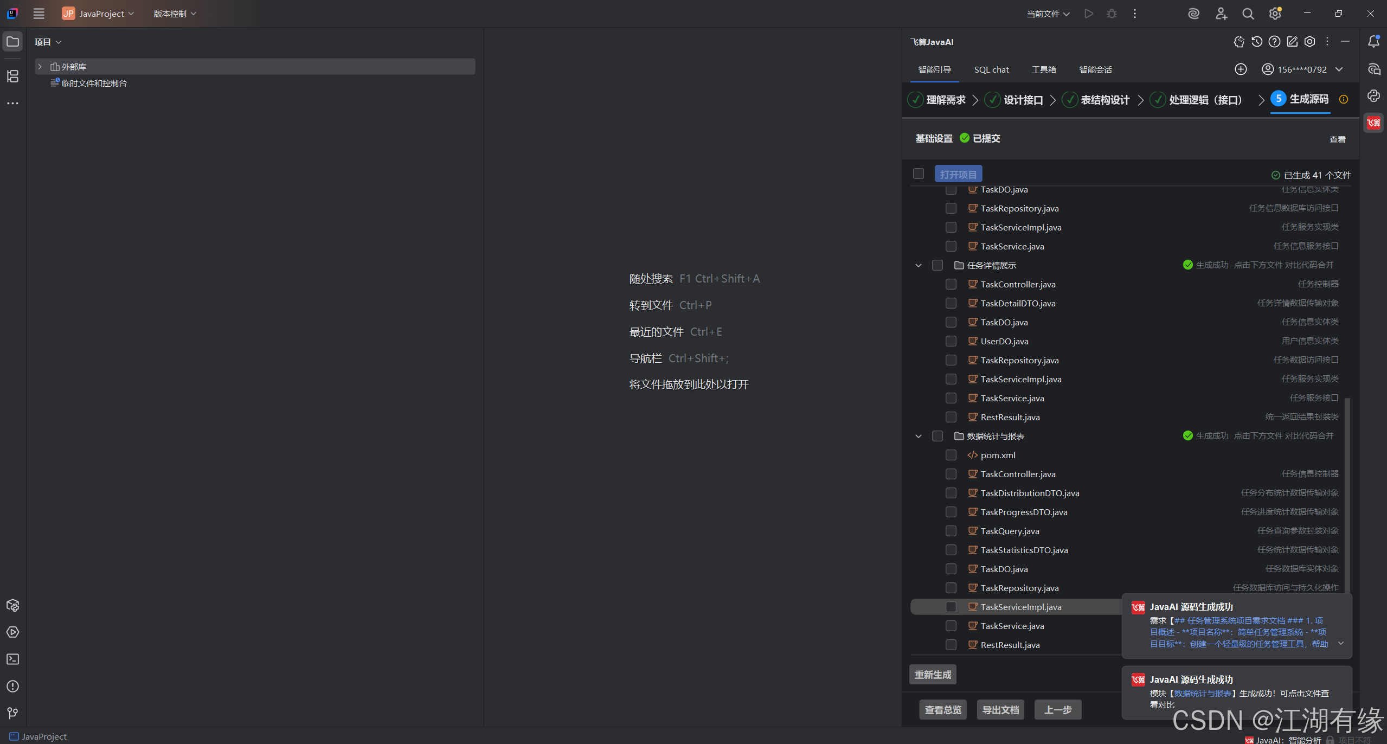The width and height of the screenshot is (1387, 744).
Task: Open more run actions menu
Action: point(1135,14)
